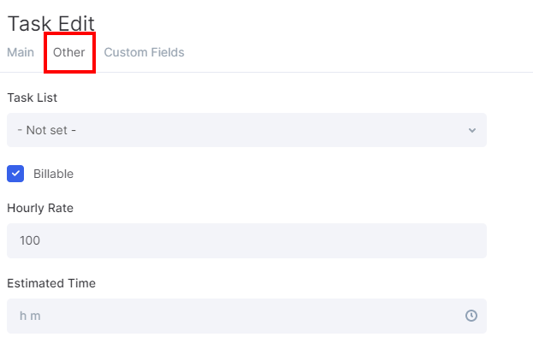Screen dimensions: 533x349
Task: Open the Custom Fields tab
Action: pyautogui.click(x=144, y=52)
